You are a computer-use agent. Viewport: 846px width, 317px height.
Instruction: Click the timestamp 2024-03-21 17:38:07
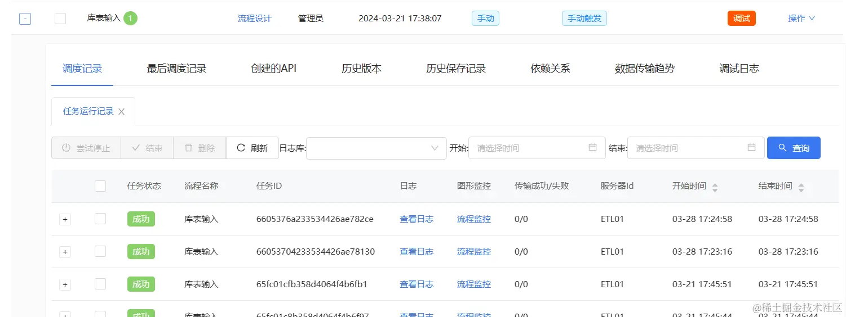pos(400,19)
